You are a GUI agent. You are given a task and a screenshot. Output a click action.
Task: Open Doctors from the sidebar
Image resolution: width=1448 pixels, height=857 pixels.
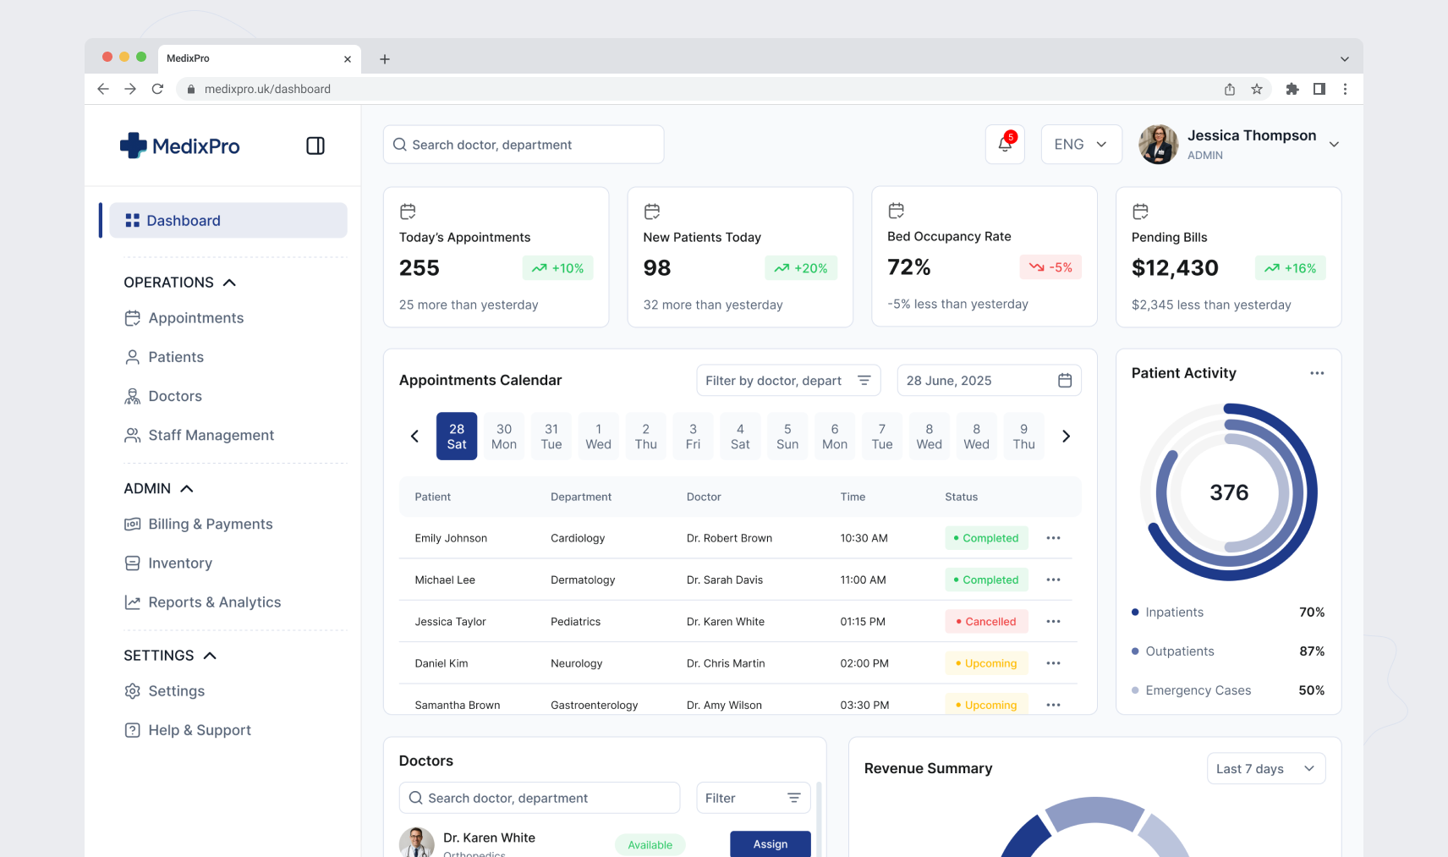(174, 395)
